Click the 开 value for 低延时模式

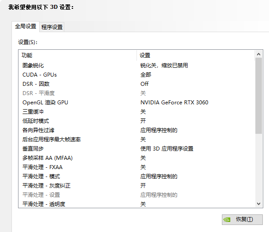point(143,121)
